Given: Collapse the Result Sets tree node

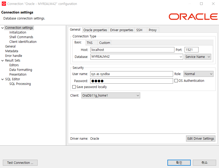Looking at the screenshot, I should [2, 61].
